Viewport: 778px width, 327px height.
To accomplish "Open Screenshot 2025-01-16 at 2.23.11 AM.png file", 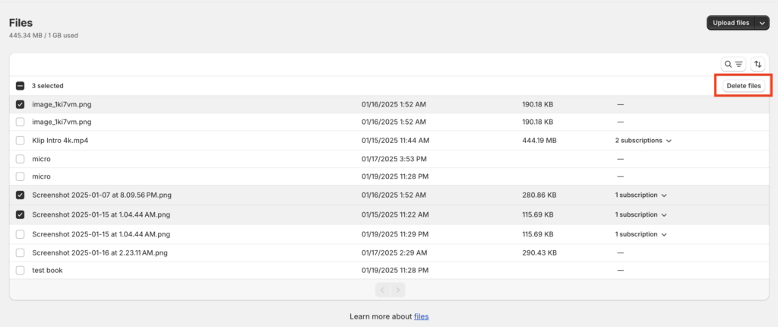I will (100, 252).
